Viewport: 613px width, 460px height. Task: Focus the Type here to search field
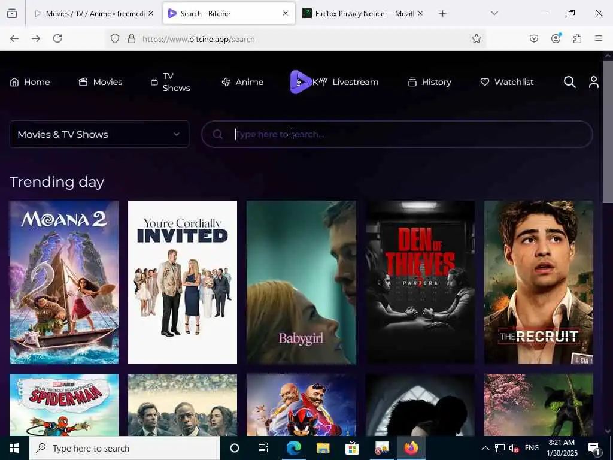[x=397, y=134]
